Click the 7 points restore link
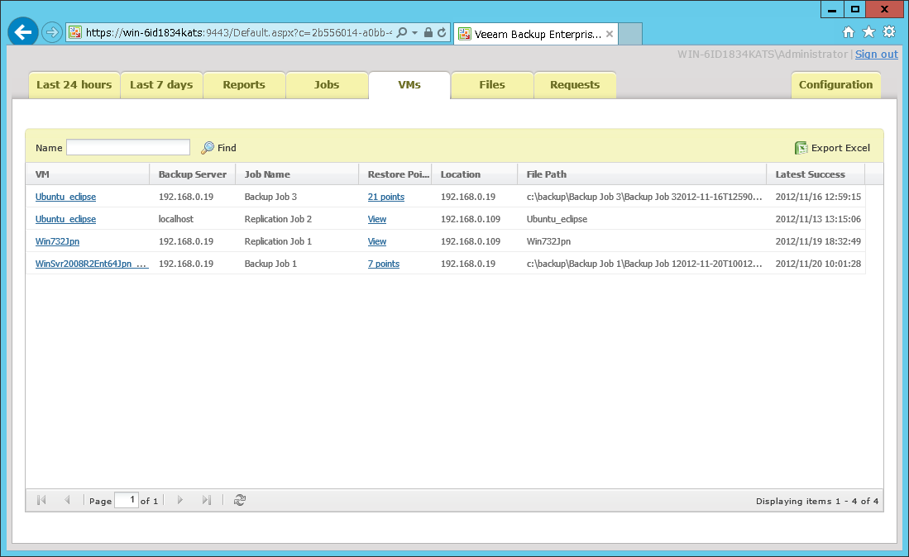Screen dimensions: 909x557 [x=383, y=264]
